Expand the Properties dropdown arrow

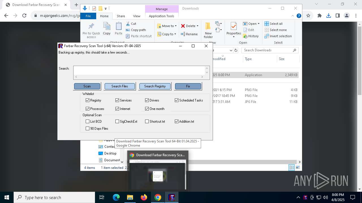(x=234, y=37)
